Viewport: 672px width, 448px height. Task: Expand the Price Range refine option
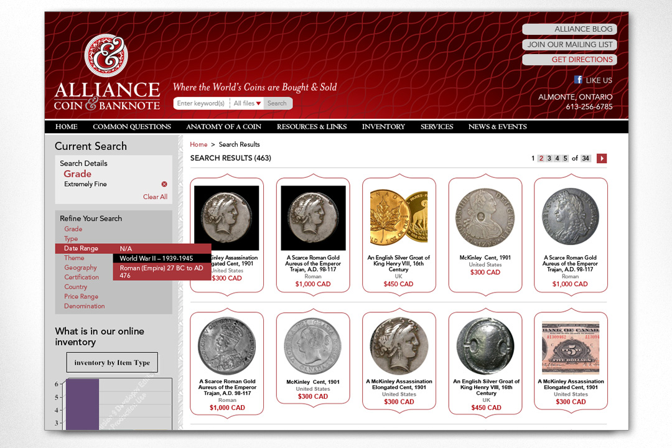[x=80, y=297]
